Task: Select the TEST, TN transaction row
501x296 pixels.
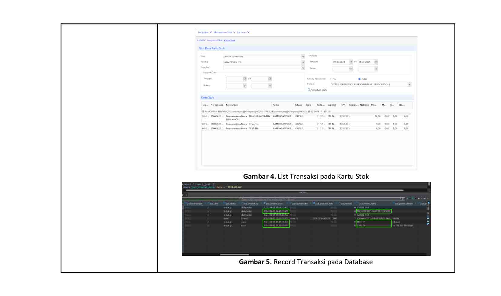Action: [305, 128]
